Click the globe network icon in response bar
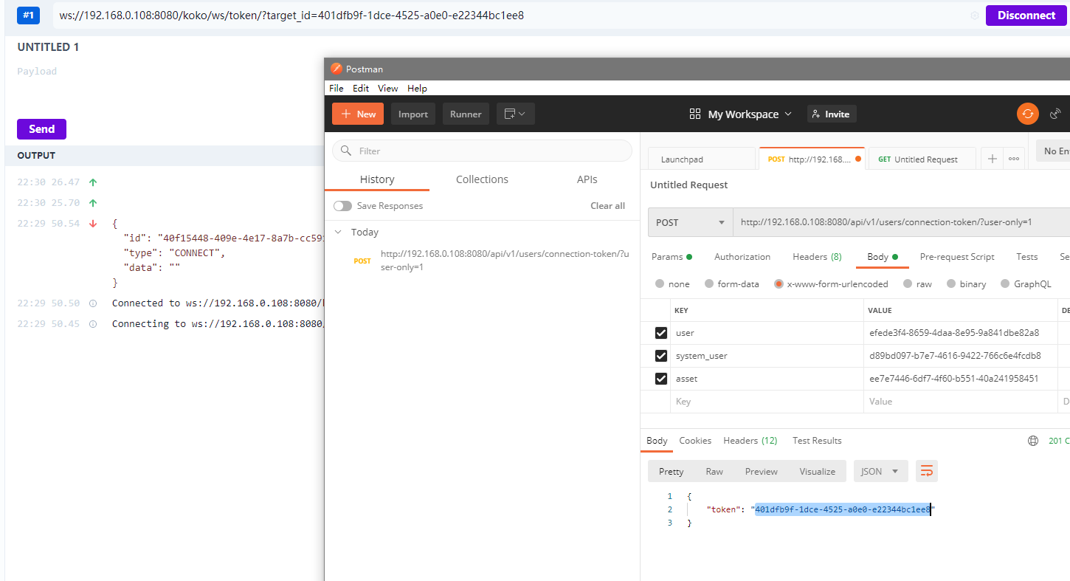Image resolution: width=1070 pixels, height=581 pixels. pyautogui.click(x=1033, y=441)
